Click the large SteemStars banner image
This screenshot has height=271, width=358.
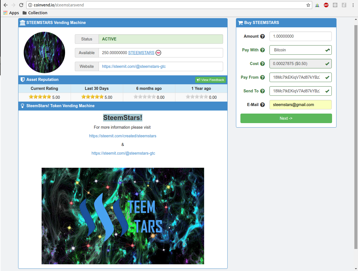pos(123,216)
